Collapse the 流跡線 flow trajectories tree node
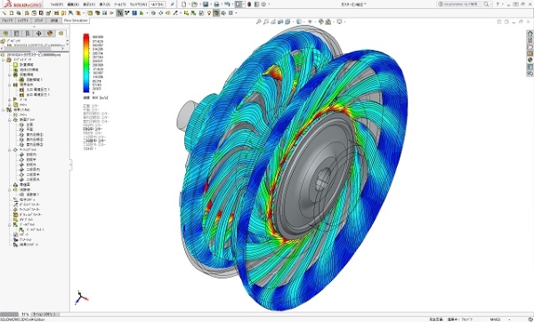Screen dimensions: 534x322 tap(10, 189)
